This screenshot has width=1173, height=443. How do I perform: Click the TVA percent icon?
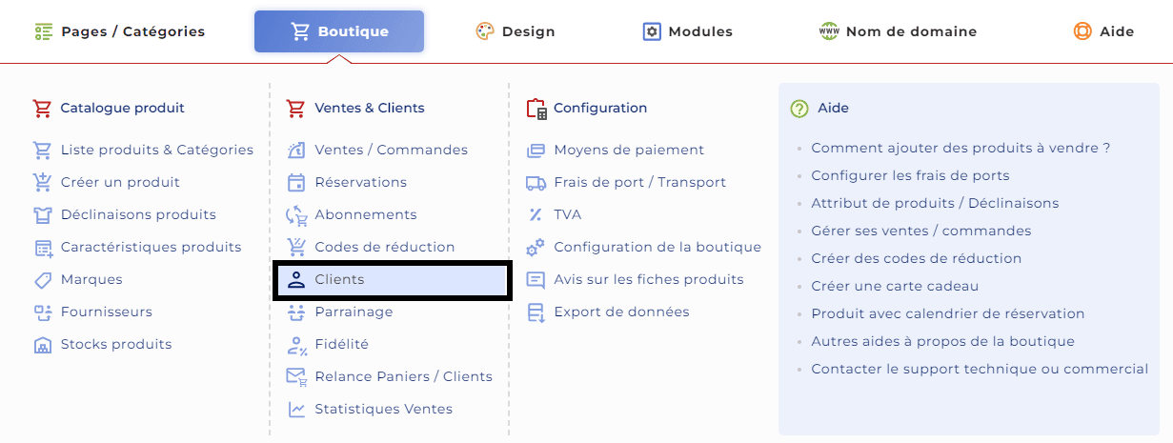click(x=536, y=214)
